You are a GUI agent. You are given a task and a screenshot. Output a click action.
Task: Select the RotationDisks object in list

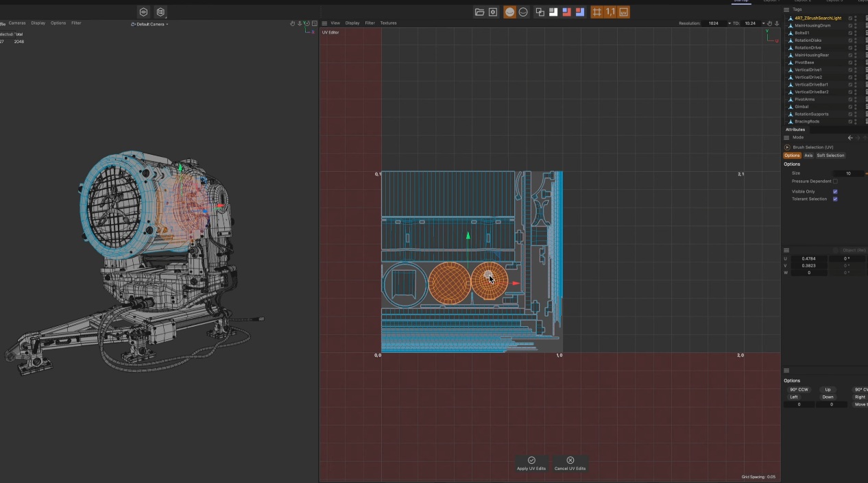[808, 40]
